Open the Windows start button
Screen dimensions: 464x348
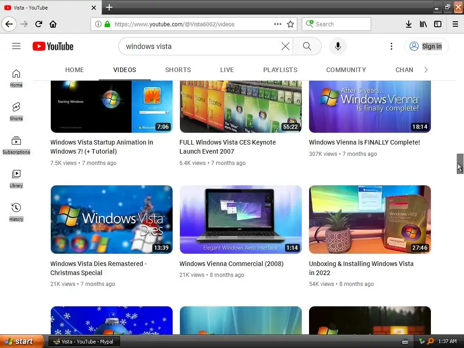(x=22, y=342)
